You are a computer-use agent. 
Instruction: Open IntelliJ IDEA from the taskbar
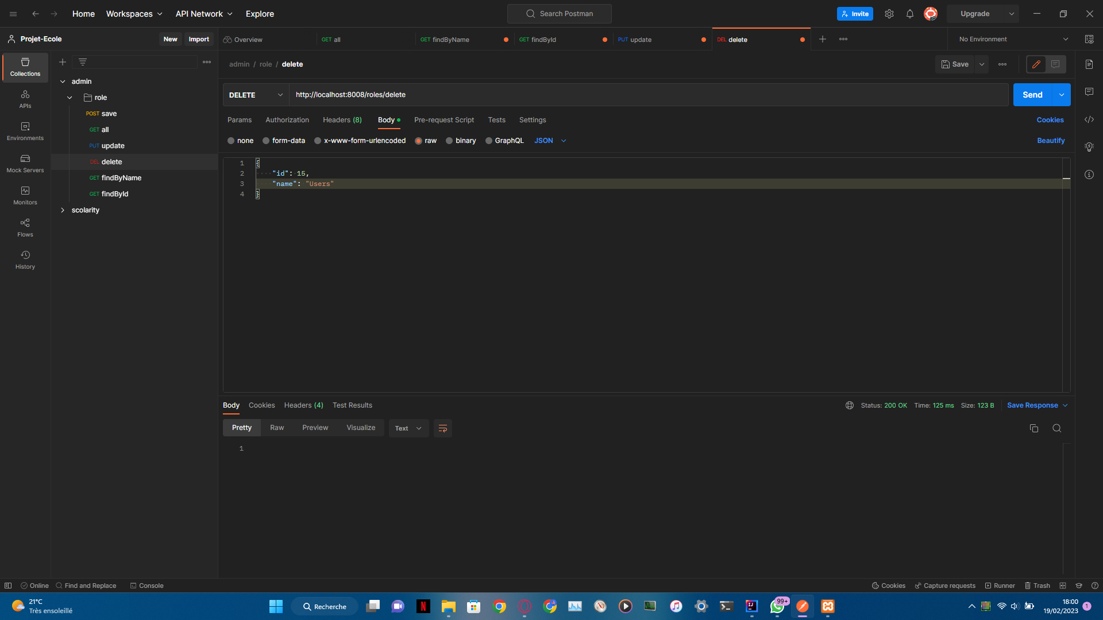(752, 606)
